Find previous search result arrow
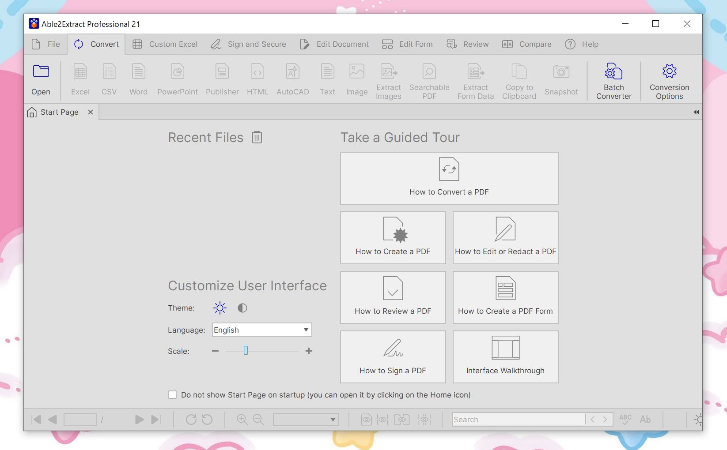 pos(593,420)
